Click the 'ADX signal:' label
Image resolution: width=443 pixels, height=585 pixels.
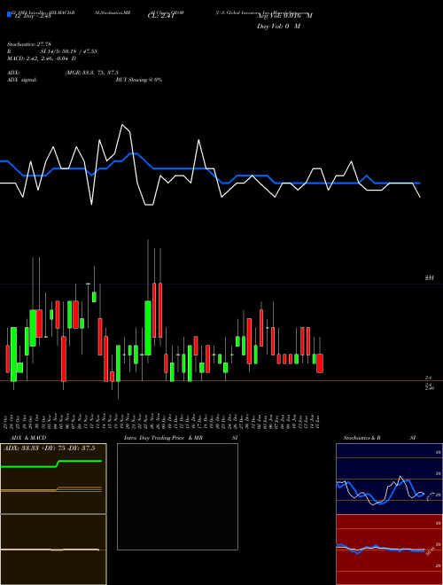tap(22, 80)
